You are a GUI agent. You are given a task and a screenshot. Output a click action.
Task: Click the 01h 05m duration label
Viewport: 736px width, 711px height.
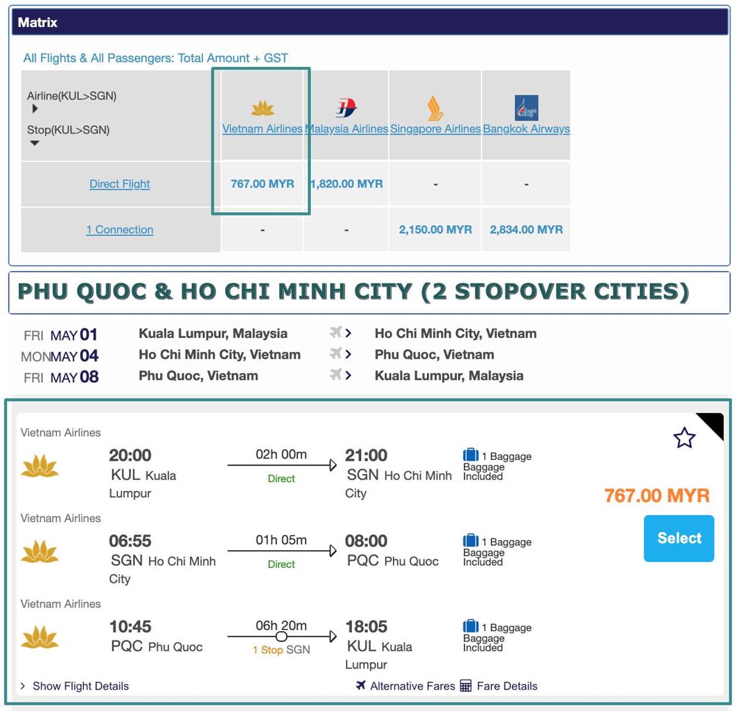[x=282, y=540]
